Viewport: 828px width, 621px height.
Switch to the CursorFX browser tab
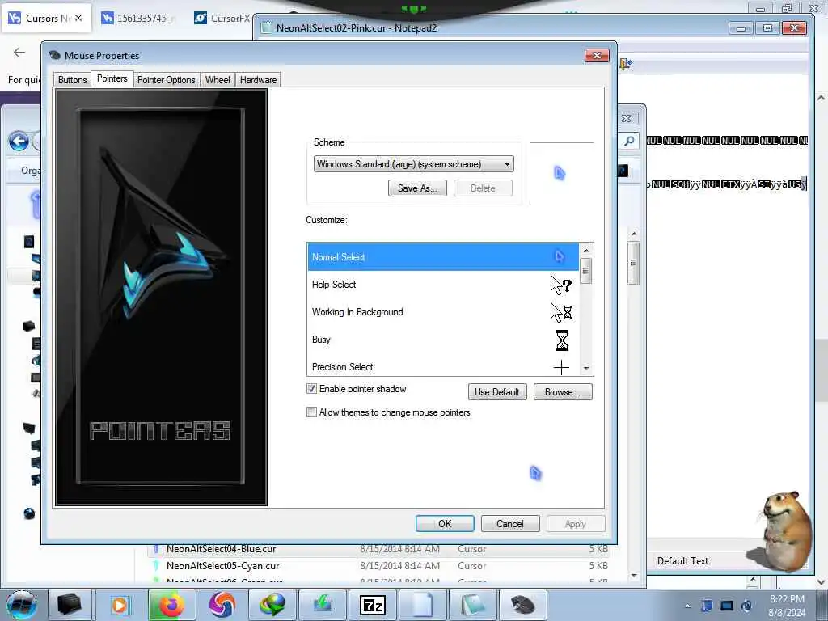pyautogui.click(x=223, y=19)
